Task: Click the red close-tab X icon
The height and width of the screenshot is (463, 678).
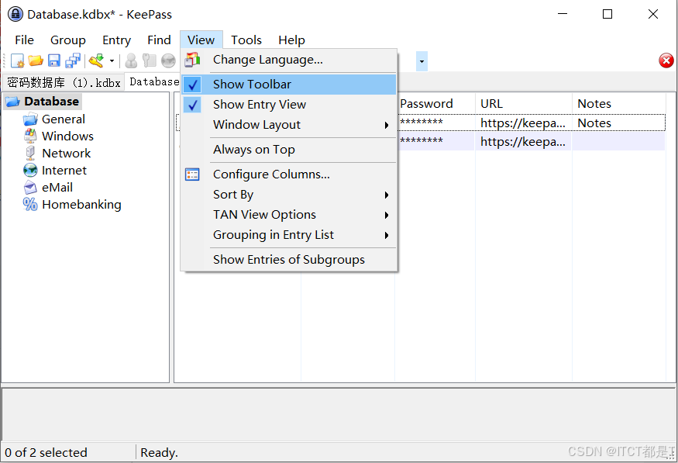Action: [666, 60]
